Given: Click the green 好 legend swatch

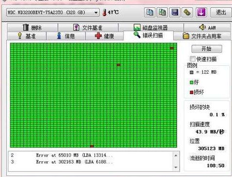Looking at the screenshot, I should [x=192, y=82].
